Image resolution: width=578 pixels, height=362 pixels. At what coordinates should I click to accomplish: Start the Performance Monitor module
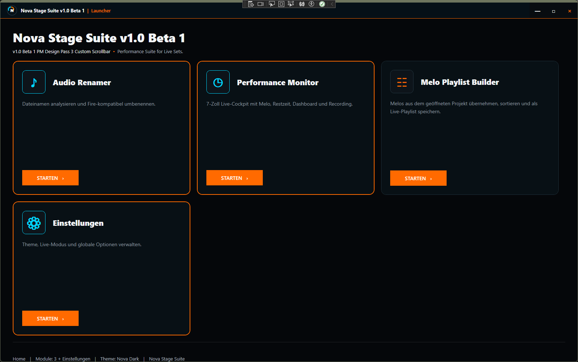coord(234,178)
